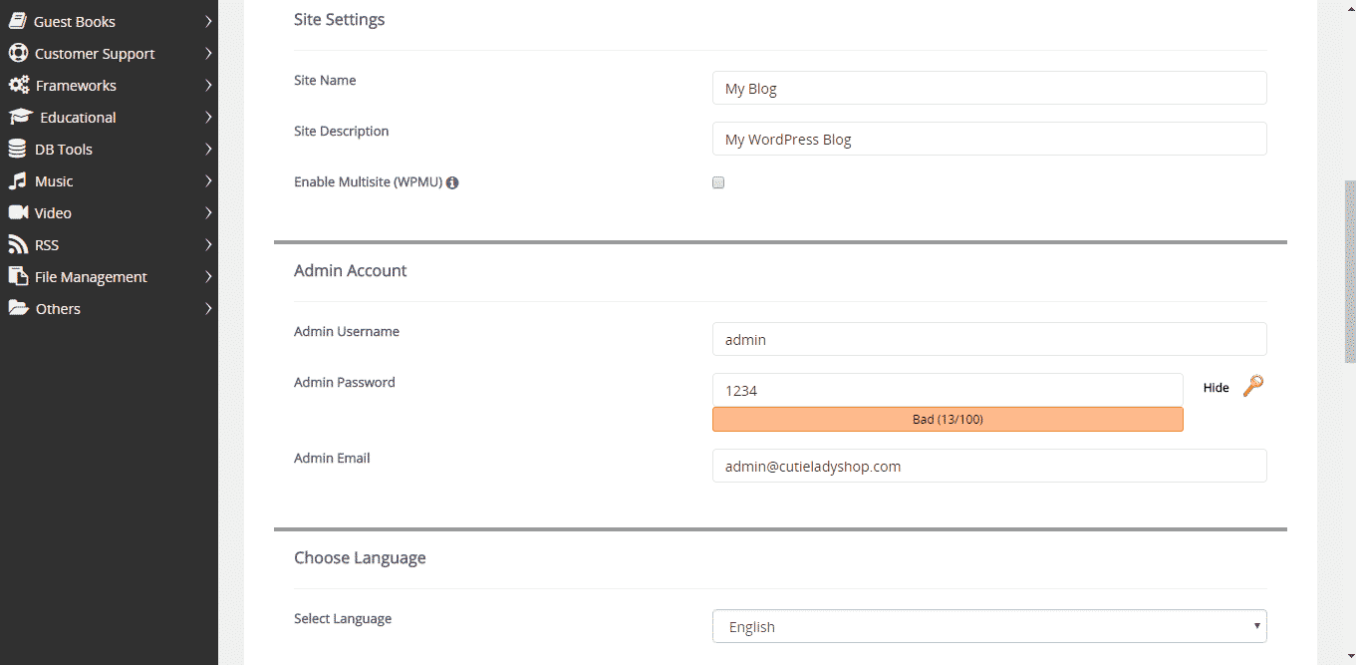
Task: Click the Site Name input field
Action: [x=989, y=88]
